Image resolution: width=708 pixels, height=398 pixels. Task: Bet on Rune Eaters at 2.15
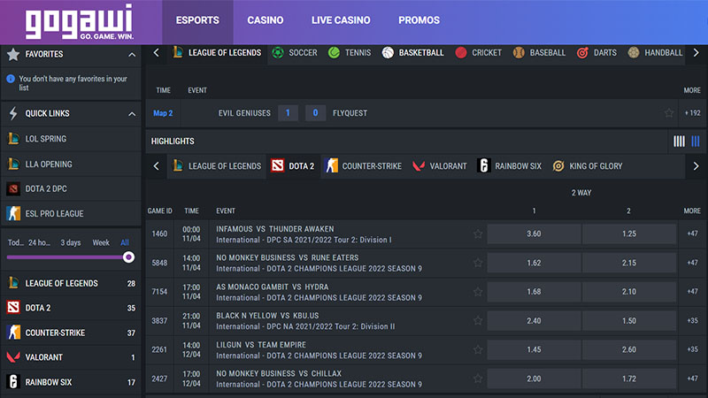tap(629, 263)
